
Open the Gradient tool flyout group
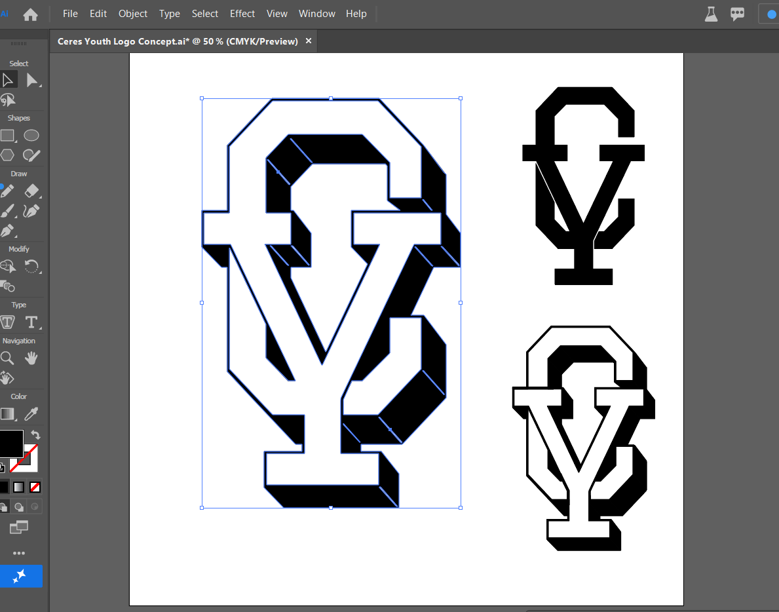(x=7, y=414)
